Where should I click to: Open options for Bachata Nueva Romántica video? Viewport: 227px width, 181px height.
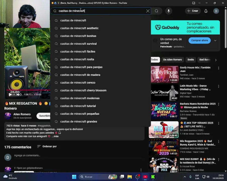click(x=218, y=104)
